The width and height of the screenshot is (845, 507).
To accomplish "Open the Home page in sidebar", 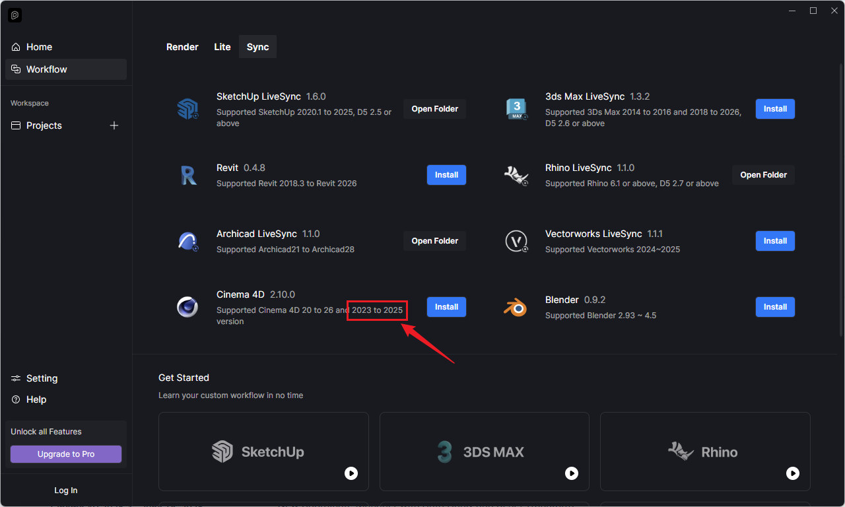I will pos(66,47).
